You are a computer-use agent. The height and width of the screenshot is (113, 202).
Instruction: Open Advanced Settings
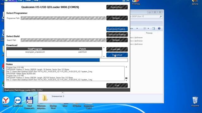117,35
